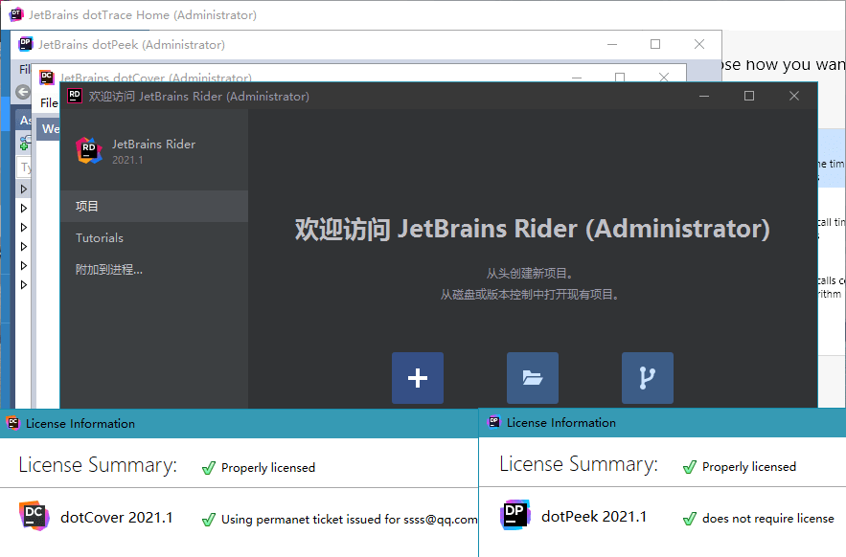This screenshot has width=846, height=557.
Task: Click the permanent ticket issued for ssss@qq.com text
Action: coord(350,520)
